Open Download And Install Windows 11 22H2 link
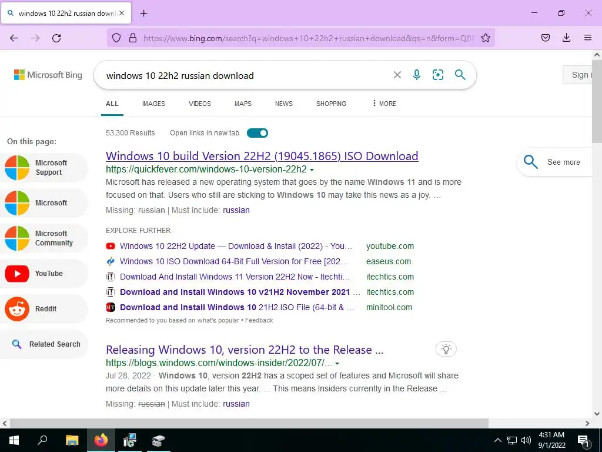The width and height of the screenshot is (602, 452). [235, 277]
